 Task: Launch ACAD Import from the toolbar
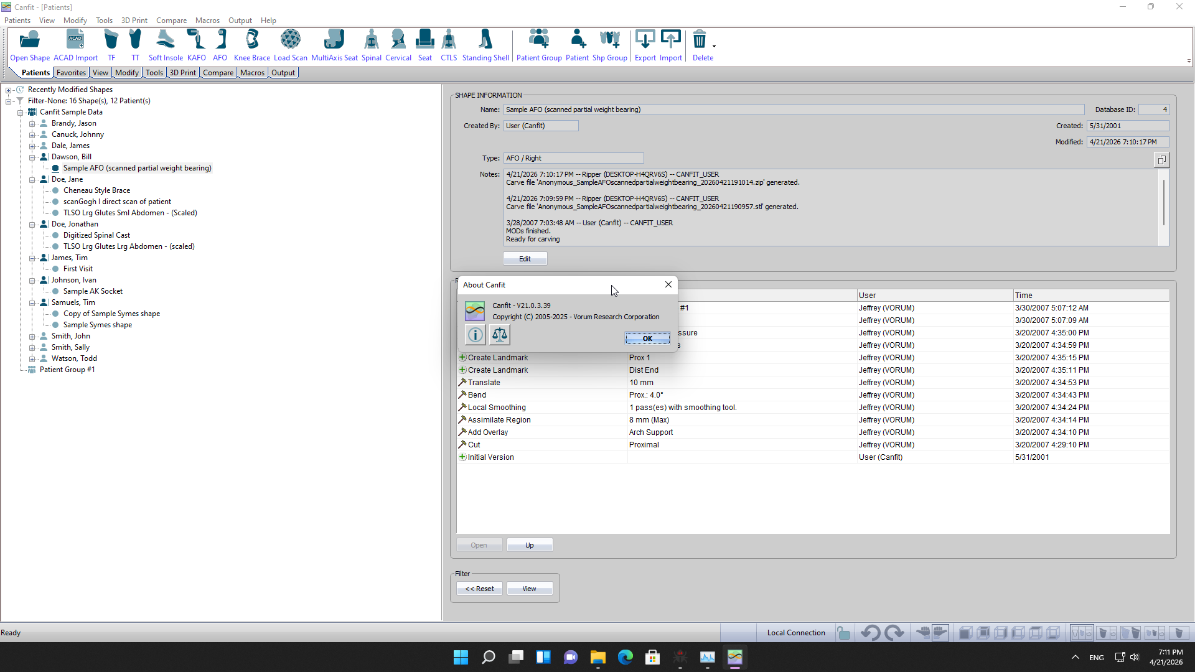click(75, 45)
